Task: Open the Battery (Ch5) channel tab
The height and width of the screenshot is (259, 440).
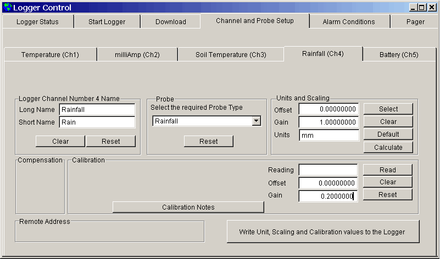Action: [x=399, y=55]
